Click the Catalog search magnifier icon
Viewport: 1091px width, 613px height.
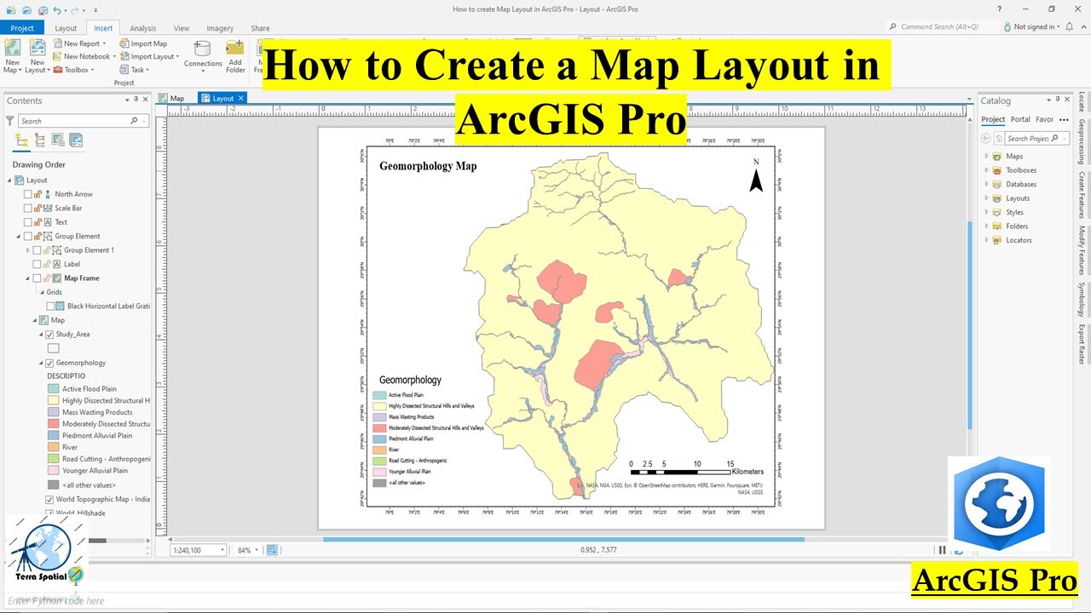[1054, 138]
